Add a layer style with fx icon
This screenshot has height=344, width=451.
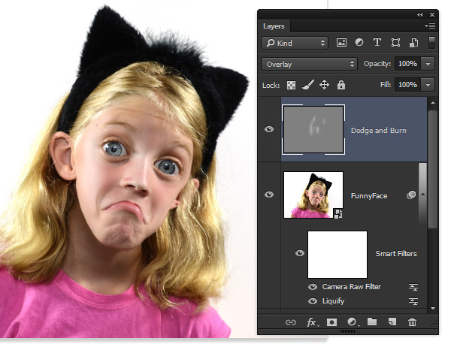click(x=312, y=322)
